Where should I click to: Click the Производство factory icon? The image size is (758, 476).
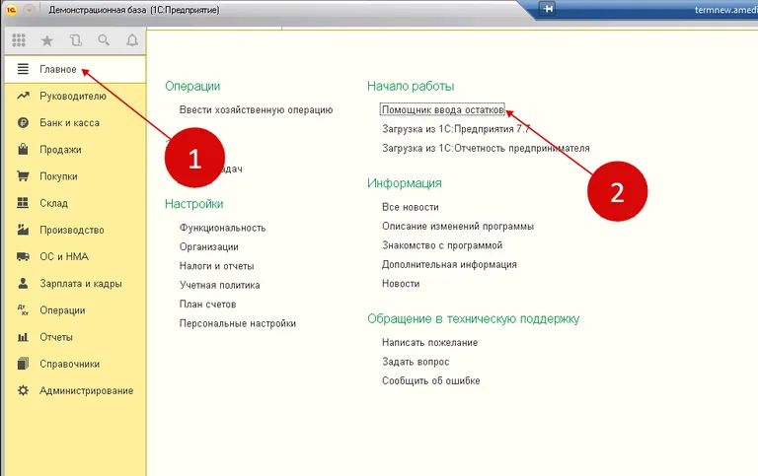(23, 230)
